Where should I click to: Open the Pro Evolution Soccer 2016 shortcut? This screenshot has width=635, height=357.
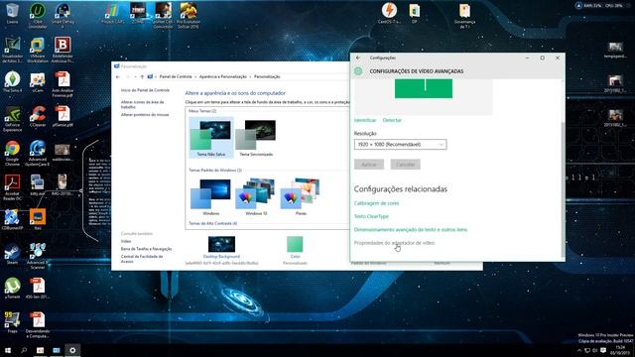(x=189, y=16)
